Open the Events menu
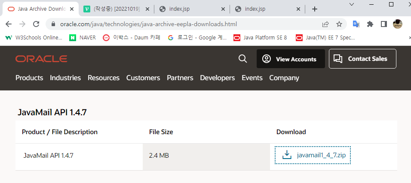Viewport: 411px width, 183px height. (252, 78)
